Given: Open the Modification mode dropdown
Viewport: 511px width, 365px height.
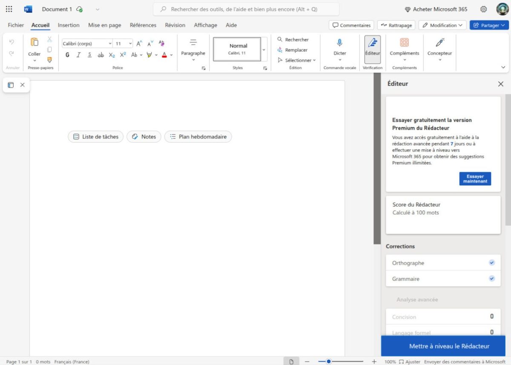Looking at the screenshot, I should (442, 25).
